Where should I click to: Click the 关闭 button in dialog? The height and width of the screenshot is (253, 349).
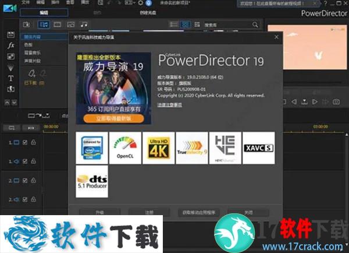point(248,212)
